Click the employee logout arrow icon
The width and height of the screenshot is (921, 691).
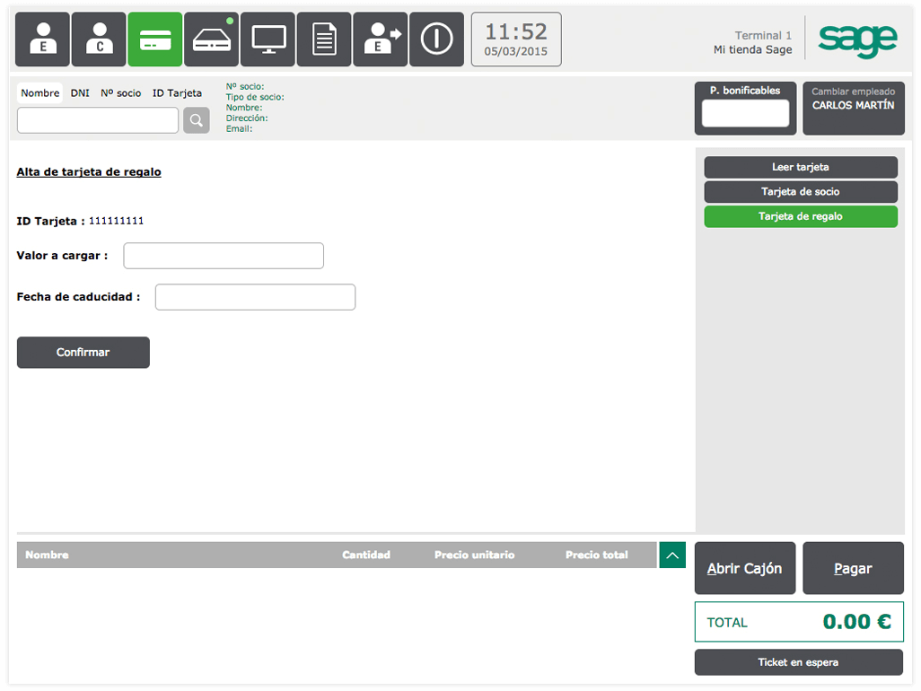(380, 39)
